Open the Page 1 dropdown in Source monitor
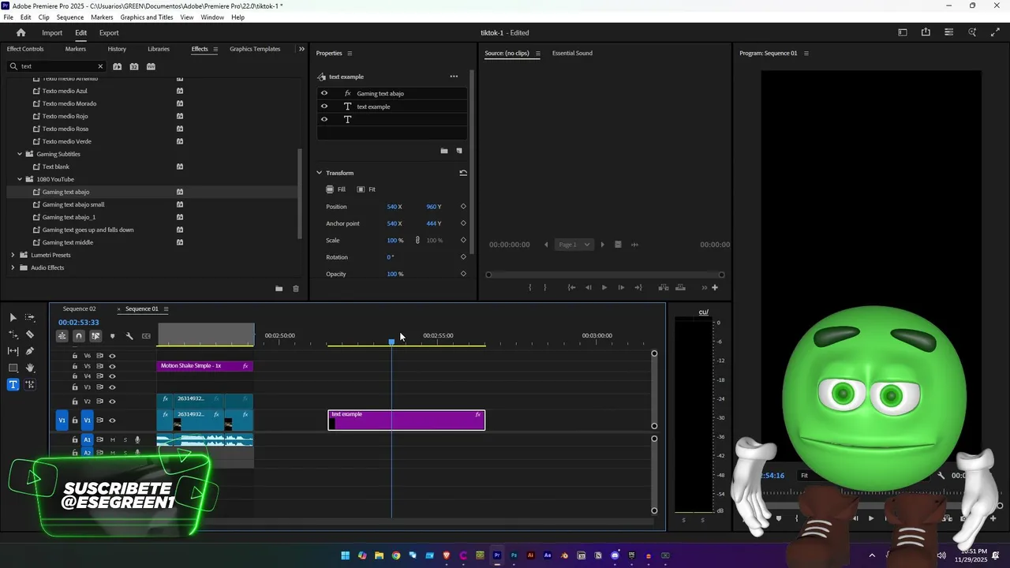 pos(574,245)
